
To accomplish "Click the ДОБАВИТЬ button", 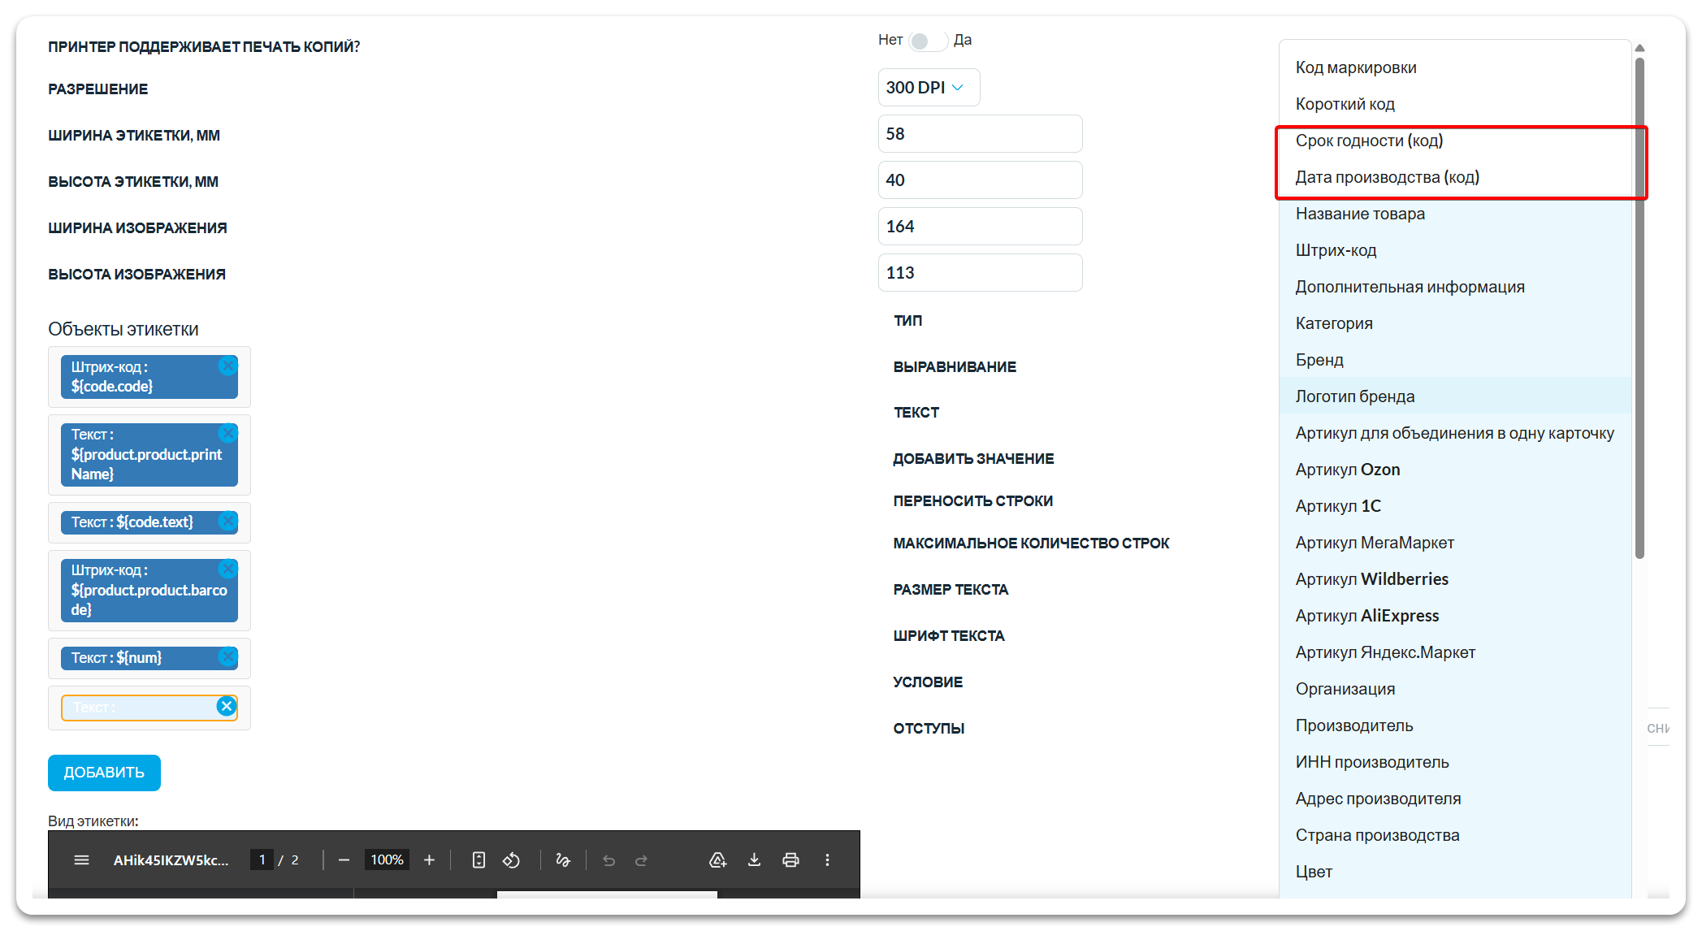I will tap(104, 772).
